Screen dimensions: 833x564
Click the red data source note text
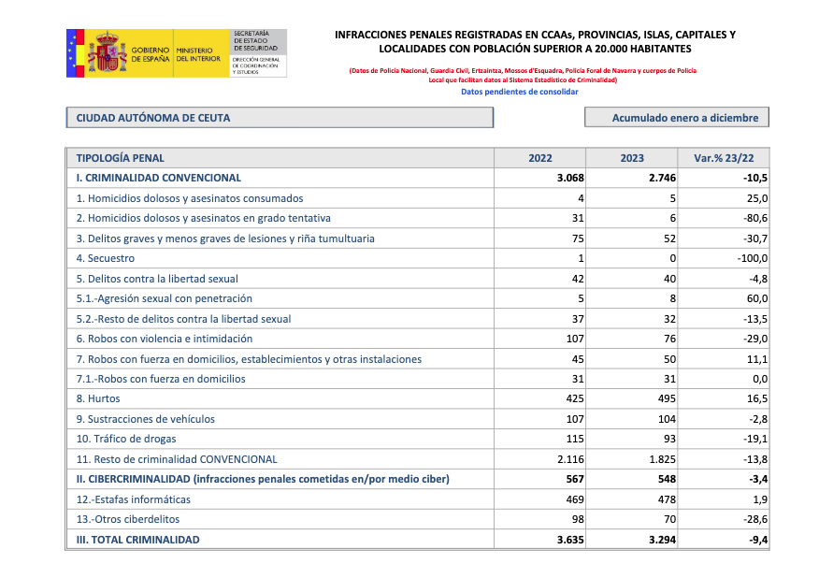click(523, 75)
